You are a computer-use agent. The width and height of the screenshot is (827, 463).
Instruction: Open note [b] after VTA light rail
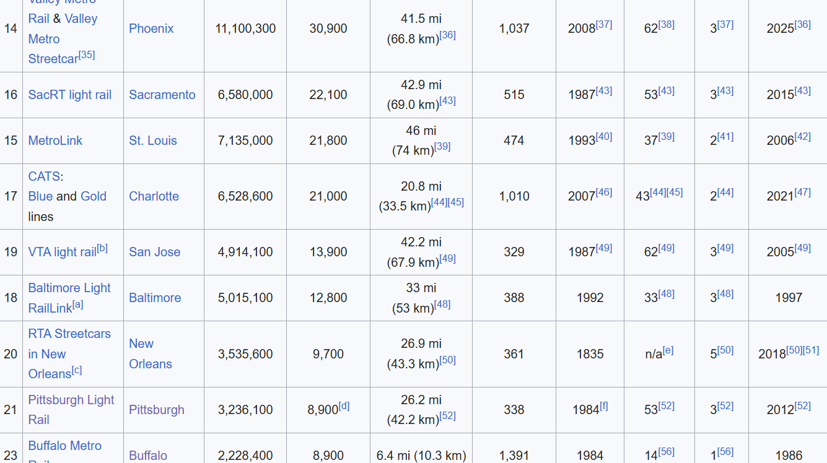[102, 248]
